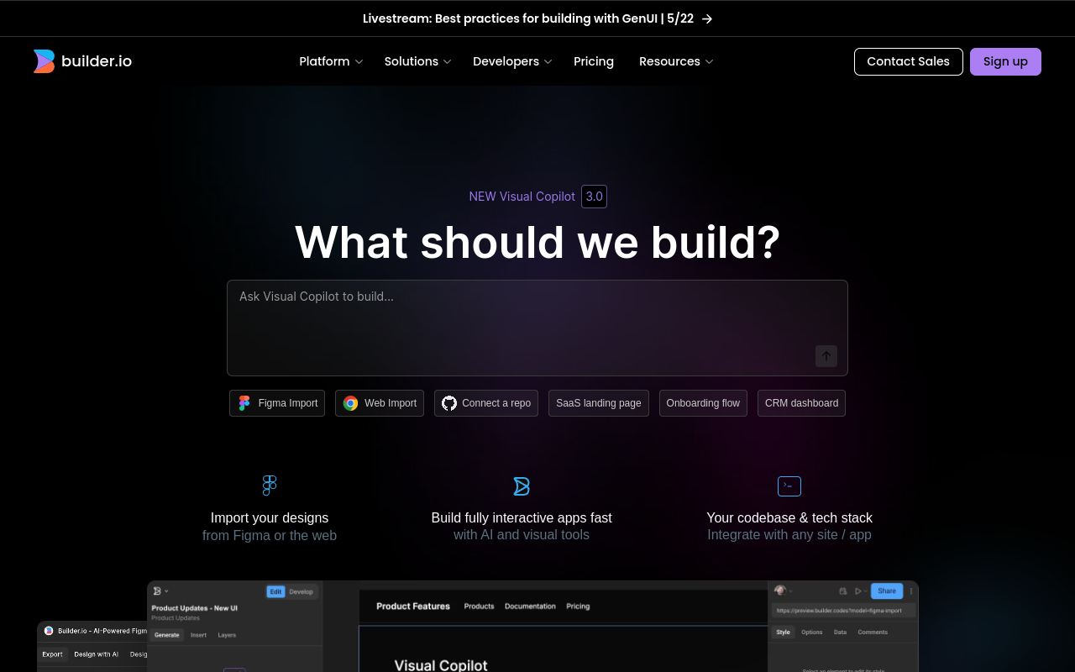Image resolution: width=1075 pixels, height=672 pixels.
Task: Click the "Build fully interactive apps fast" text
Action: pos(522,517)
